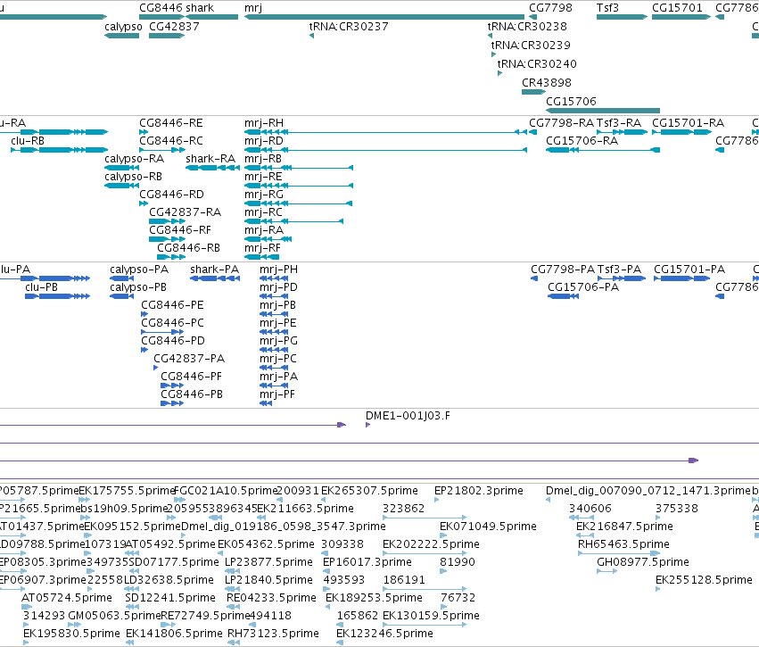Click the shark gene label
Viewport: 759px width, 647px height.
200,8
